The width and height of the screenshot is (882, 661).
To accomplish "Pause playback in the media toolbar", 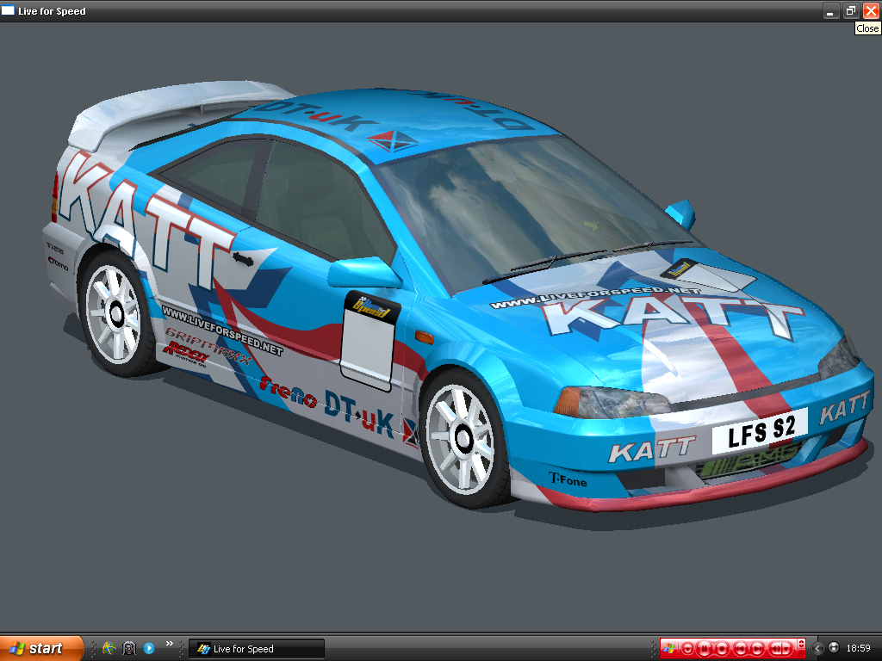I will (x=705, y=649).
